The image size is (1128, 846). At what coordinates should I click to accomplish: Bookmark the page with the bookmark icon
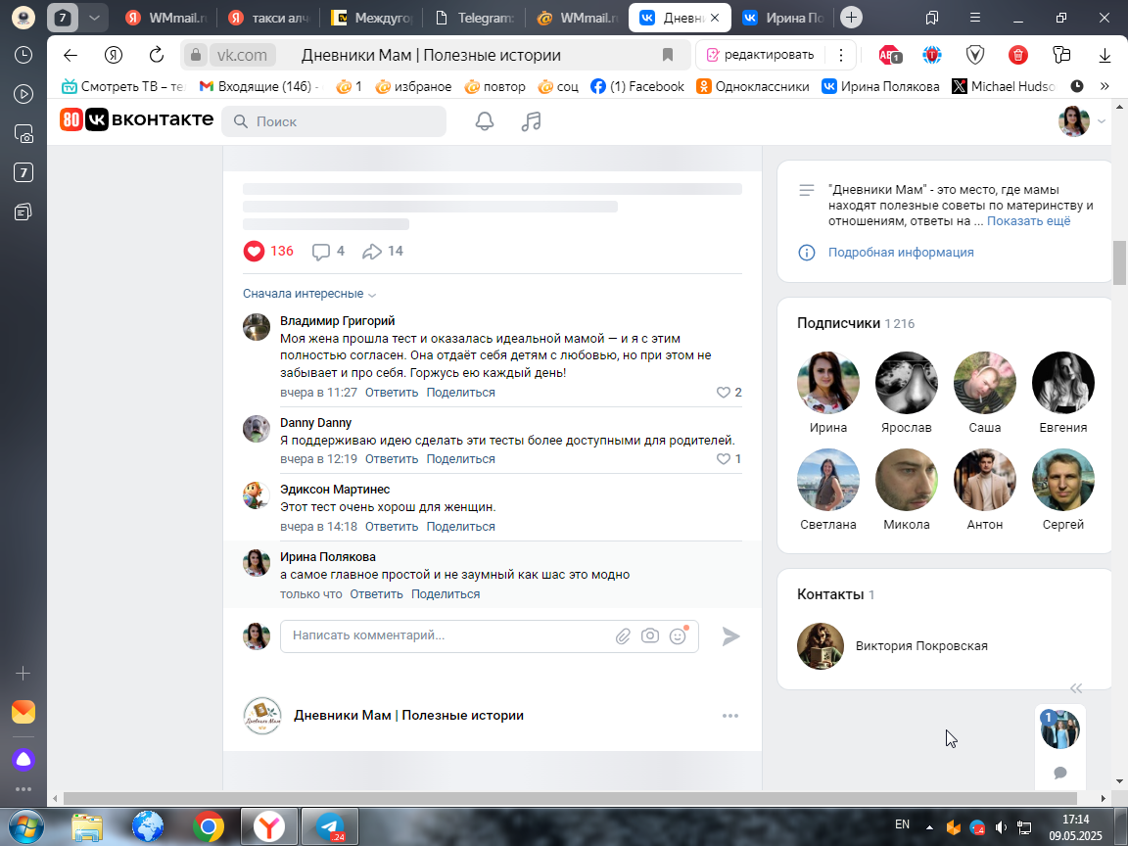point(668,55)
